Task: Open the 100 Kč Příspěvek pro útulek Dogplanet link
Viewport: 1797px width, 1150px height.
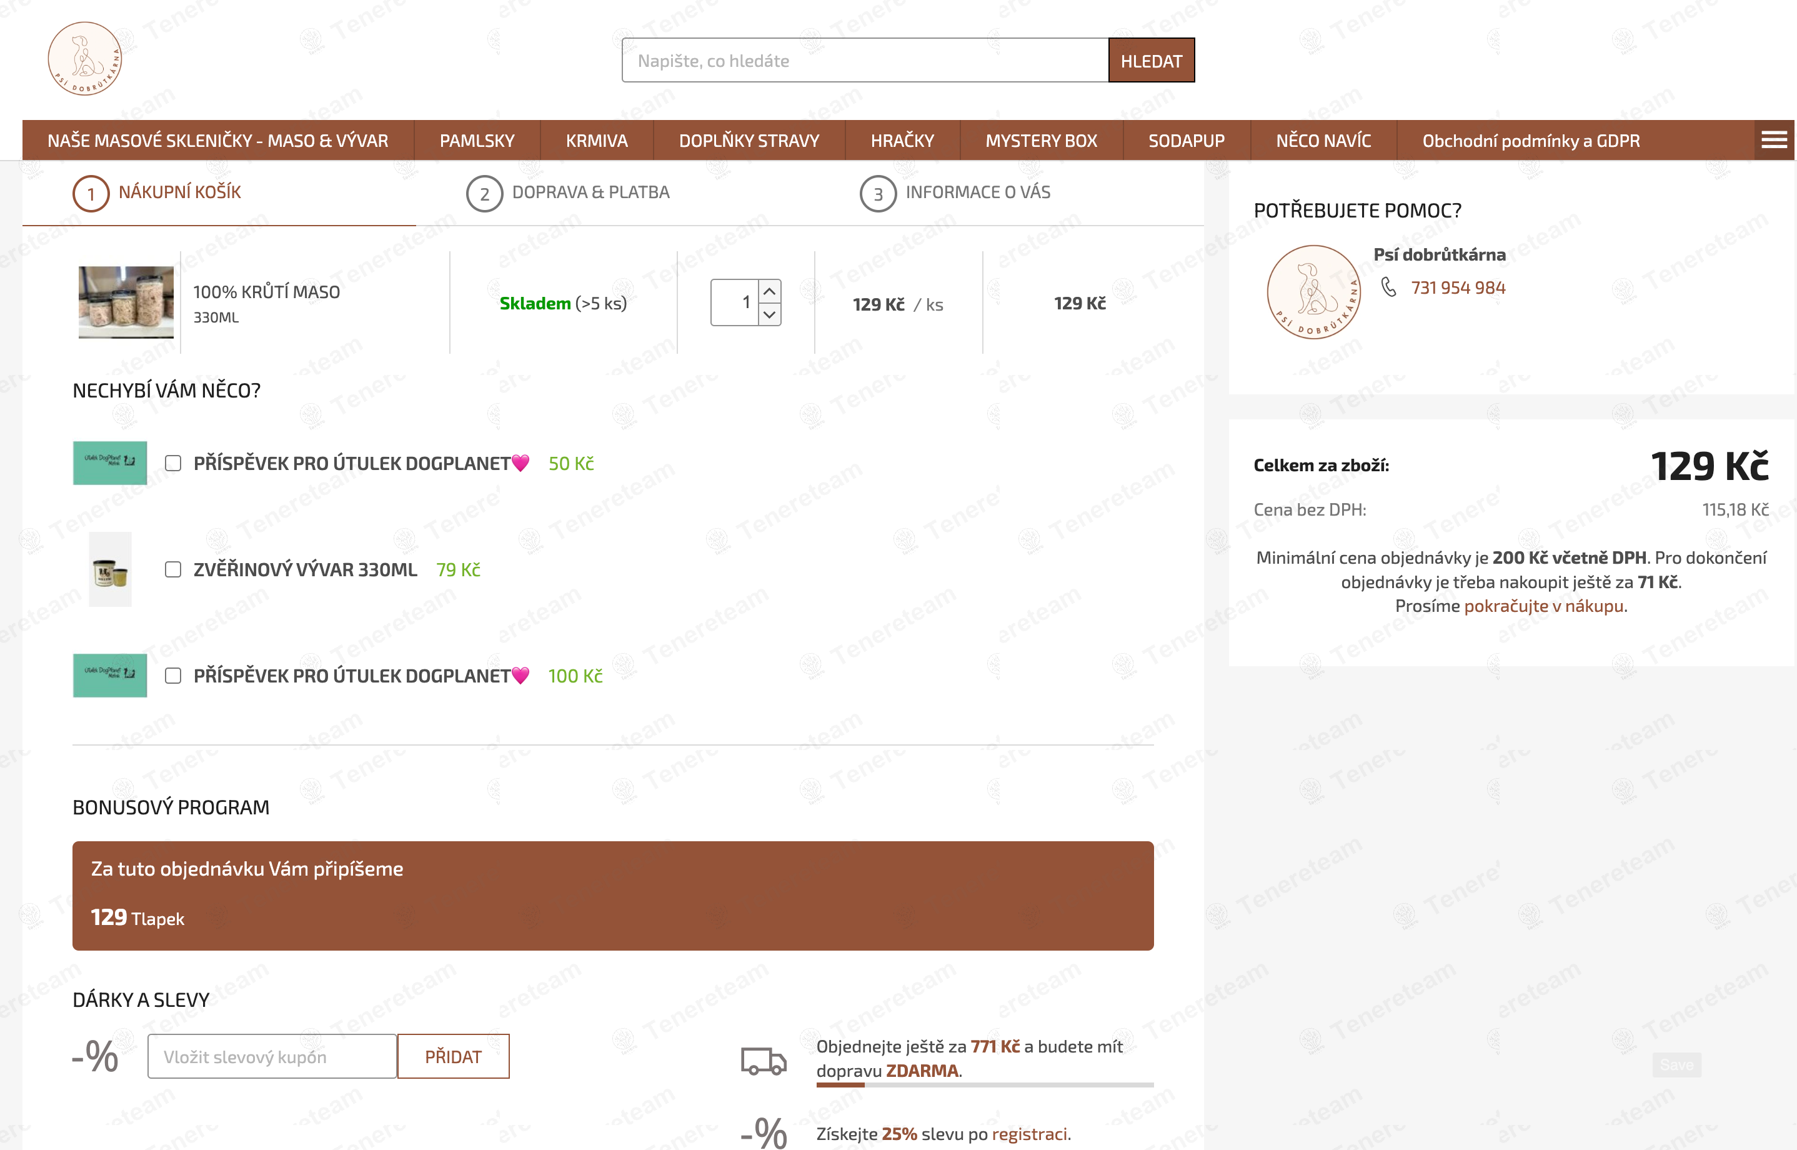Action: (361, 676)
